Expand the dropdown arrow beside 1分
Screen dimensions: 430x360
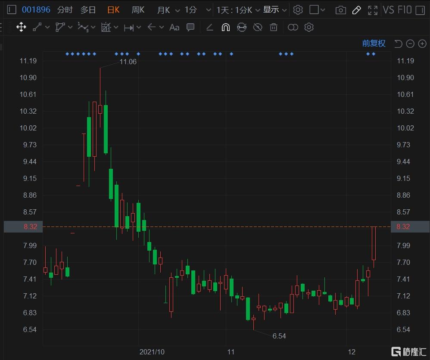[x=209, y=10]
